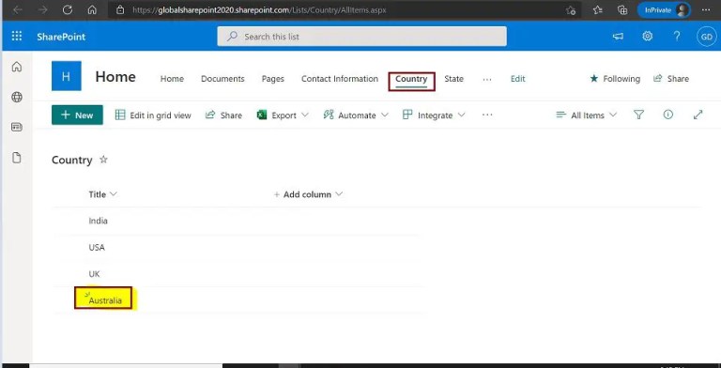Select the USA list item
721x368 pixels.
click(97, 248)
